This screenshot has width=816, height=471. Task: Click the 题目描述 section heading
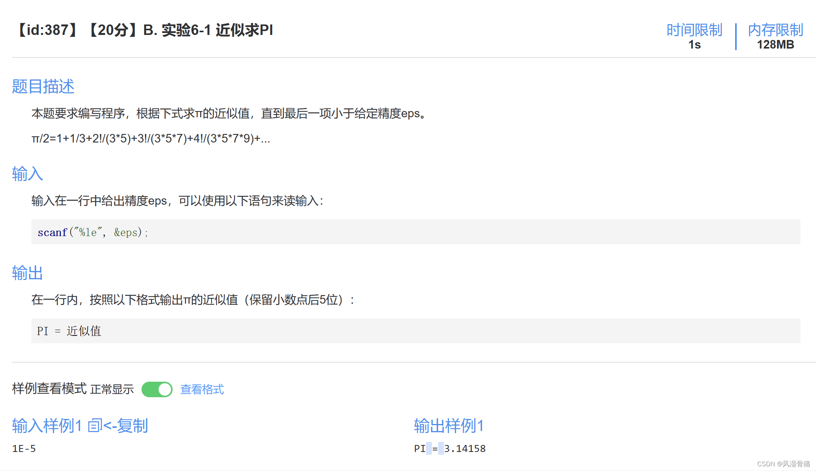tap(43, 86)
